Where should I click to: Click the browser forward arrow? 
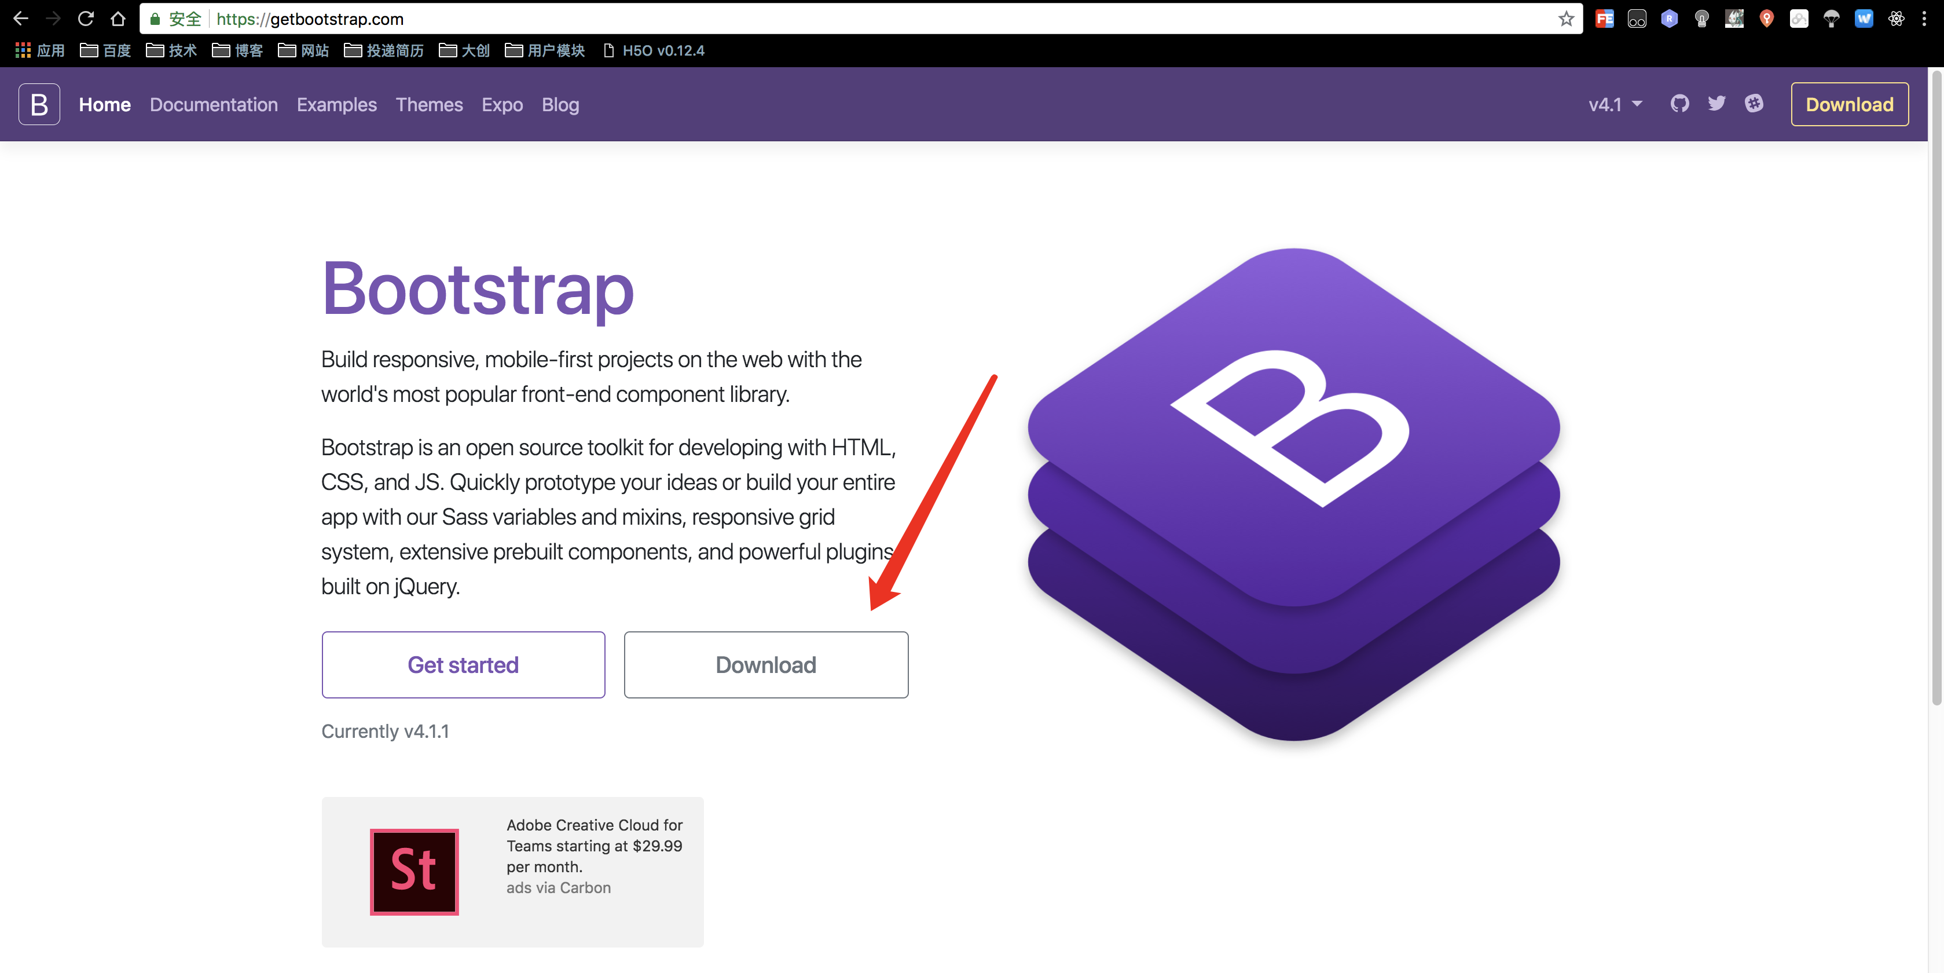[x=53, y=18]
